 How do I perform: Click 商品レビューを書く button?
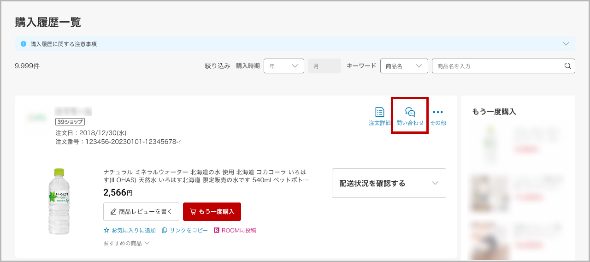(141, 212)
